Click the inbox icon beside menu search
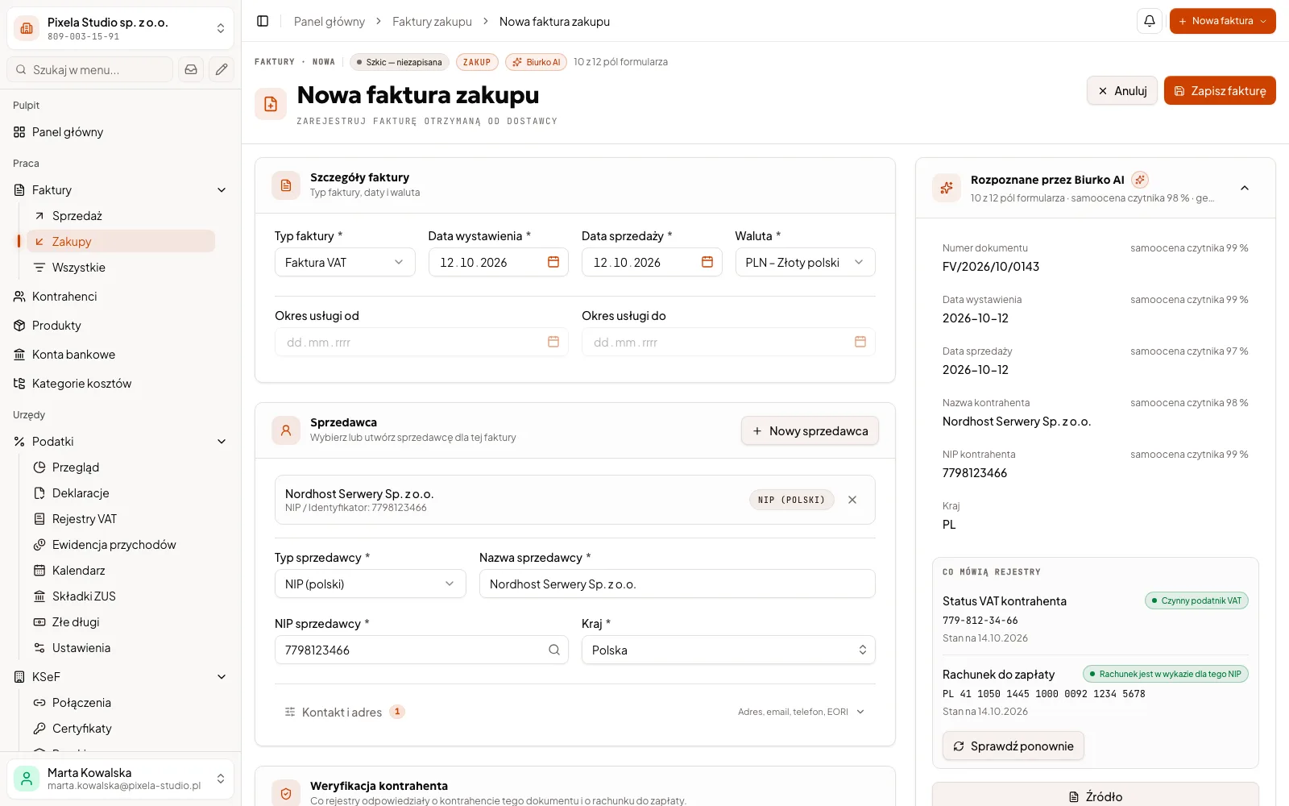 [x=191, y=69]
